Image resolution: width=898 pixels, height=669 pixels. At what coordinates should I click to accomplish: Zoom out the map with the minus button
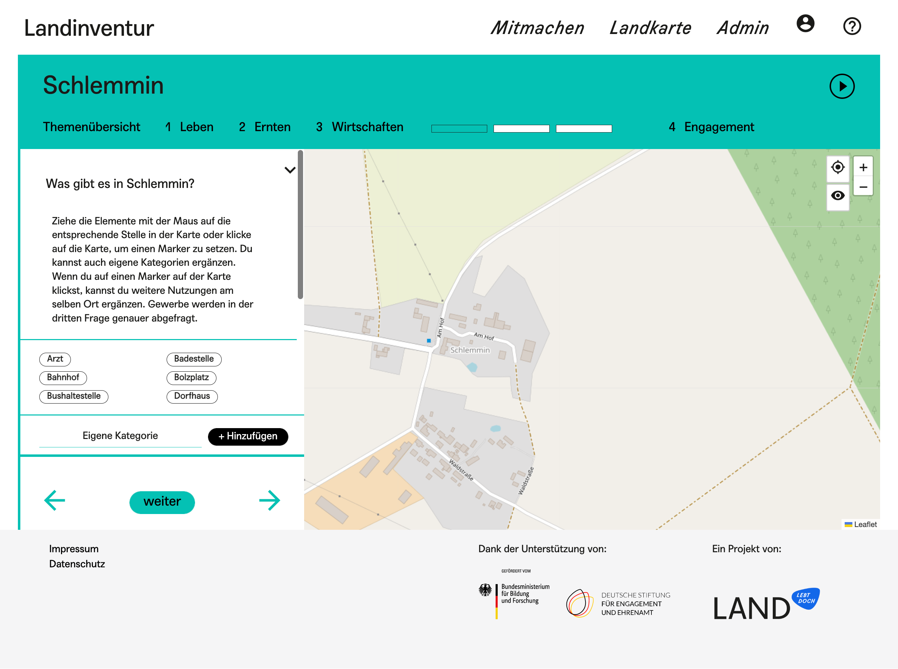point(863,187)
